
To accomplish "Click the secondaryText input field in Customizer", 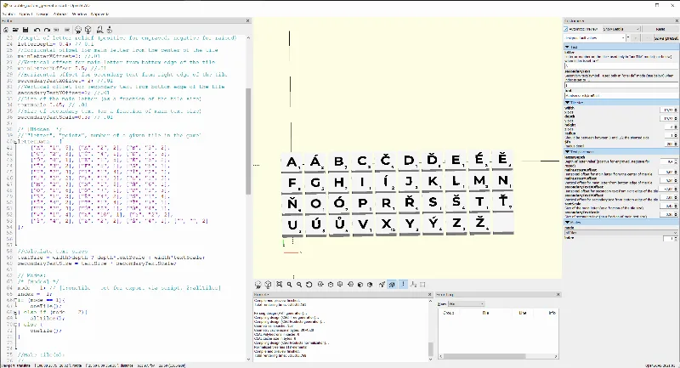I will [621, 85].
